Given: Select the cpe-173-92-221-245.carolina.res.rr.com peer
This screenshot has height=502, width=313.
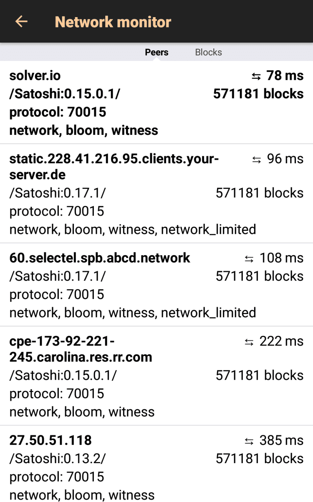Looking at the screenshot, I should pos(81,349).
